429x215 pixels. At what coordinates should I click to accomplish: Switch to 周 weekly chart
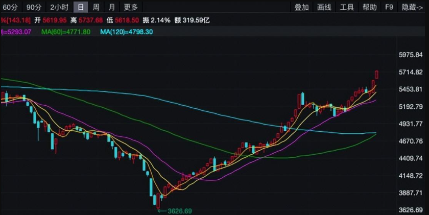pos(96,7)
